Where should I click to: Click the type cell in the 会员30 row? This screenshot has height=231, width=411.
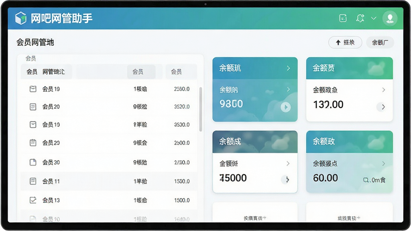tap(140, 162)
